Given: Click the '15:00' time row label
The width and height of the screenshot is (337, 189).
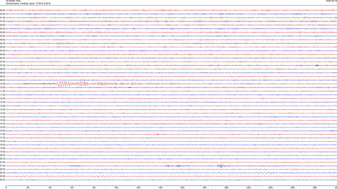Looking at the screenshot, I should pyautogui.click(x=2, y=120).
